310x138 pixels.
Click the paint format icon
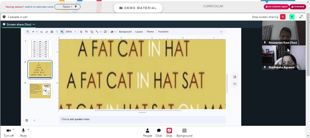point(57,32)
